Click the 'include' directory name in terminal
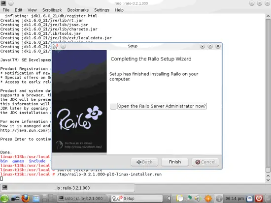This screenshot has width=271, height=203. (x=37, y=161)
